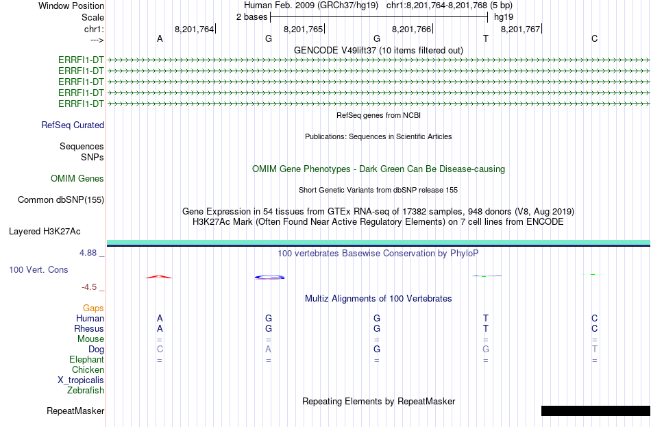Click the Window Position label
The height and width of the screenshot is (427, 651).
point(71,5)
